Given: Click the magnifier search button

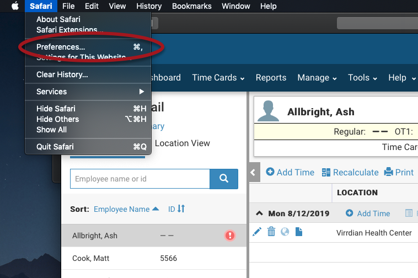Looking at the screenshot, I should (224, 179).
